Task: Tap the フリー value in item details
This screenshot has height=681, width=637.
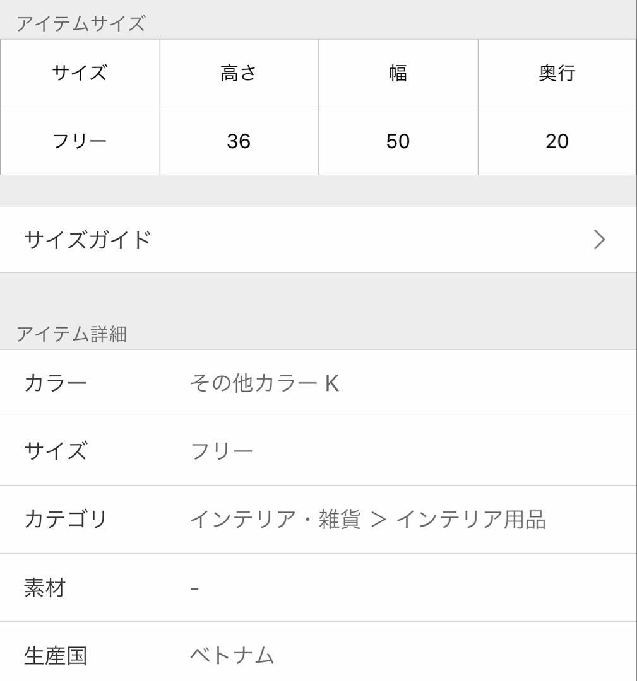Action: [x=222, y=451]
